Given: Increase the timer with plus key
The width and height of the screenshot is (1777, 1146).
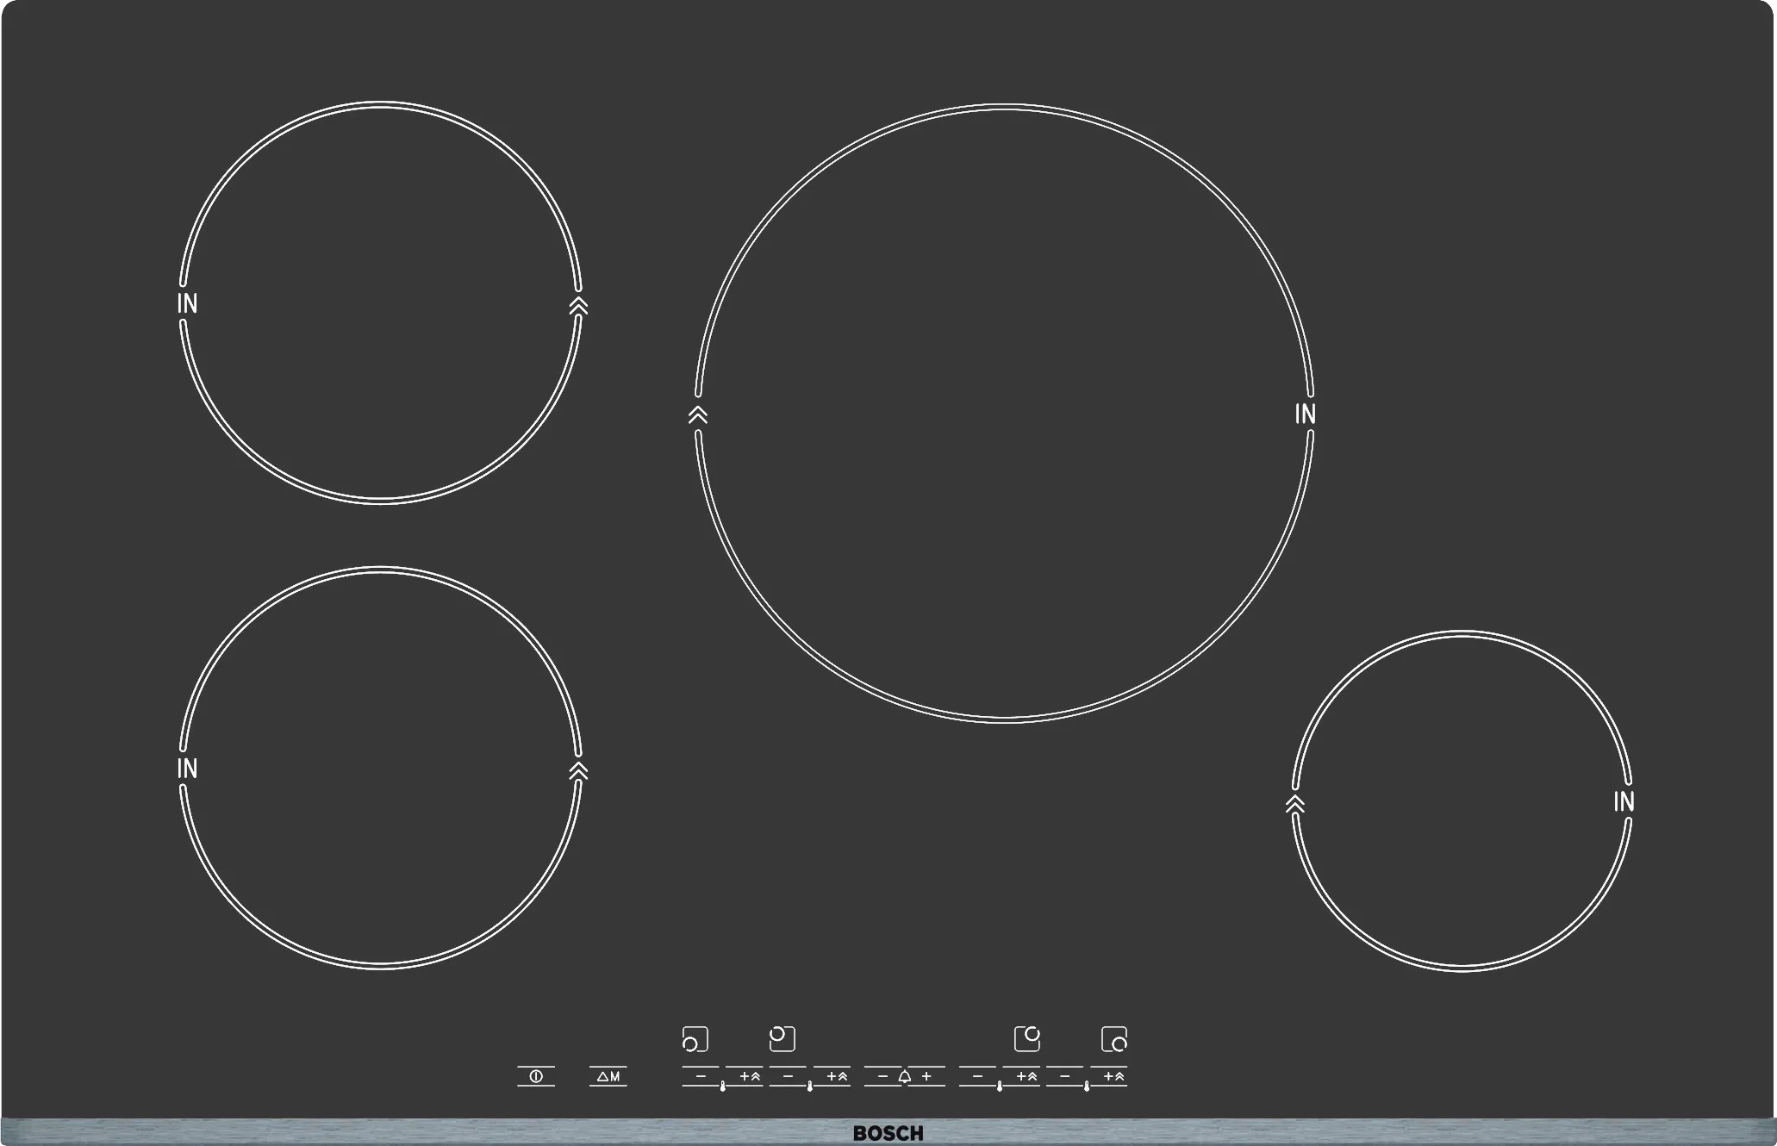Looking at the screenshot, I should pyautogui.click(x=926, y=1076).
